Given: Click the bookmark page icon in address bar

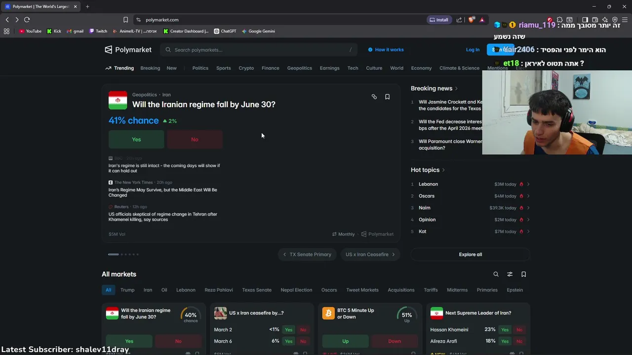Looking at the screenshot, I should pyautogui.click(x=125, y=20).
